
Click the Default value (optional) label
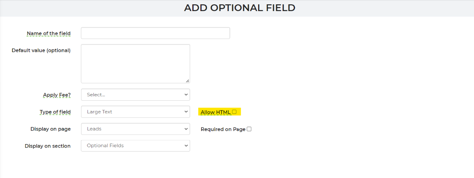41,50
